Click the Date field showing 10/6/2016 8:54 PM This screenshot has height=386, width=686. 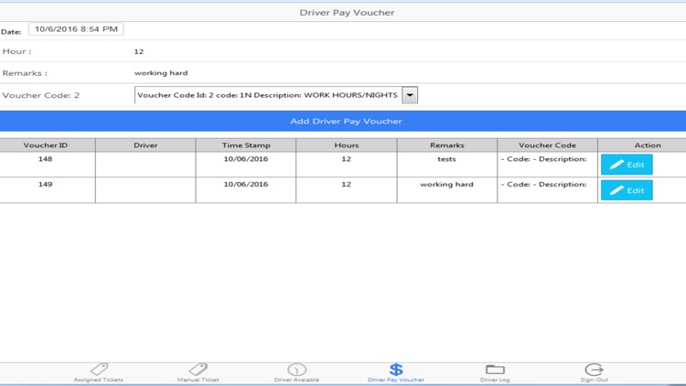coord(76,30)
